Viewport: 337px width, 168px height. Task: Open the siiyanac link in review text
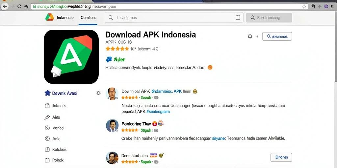tap(219, 138)
